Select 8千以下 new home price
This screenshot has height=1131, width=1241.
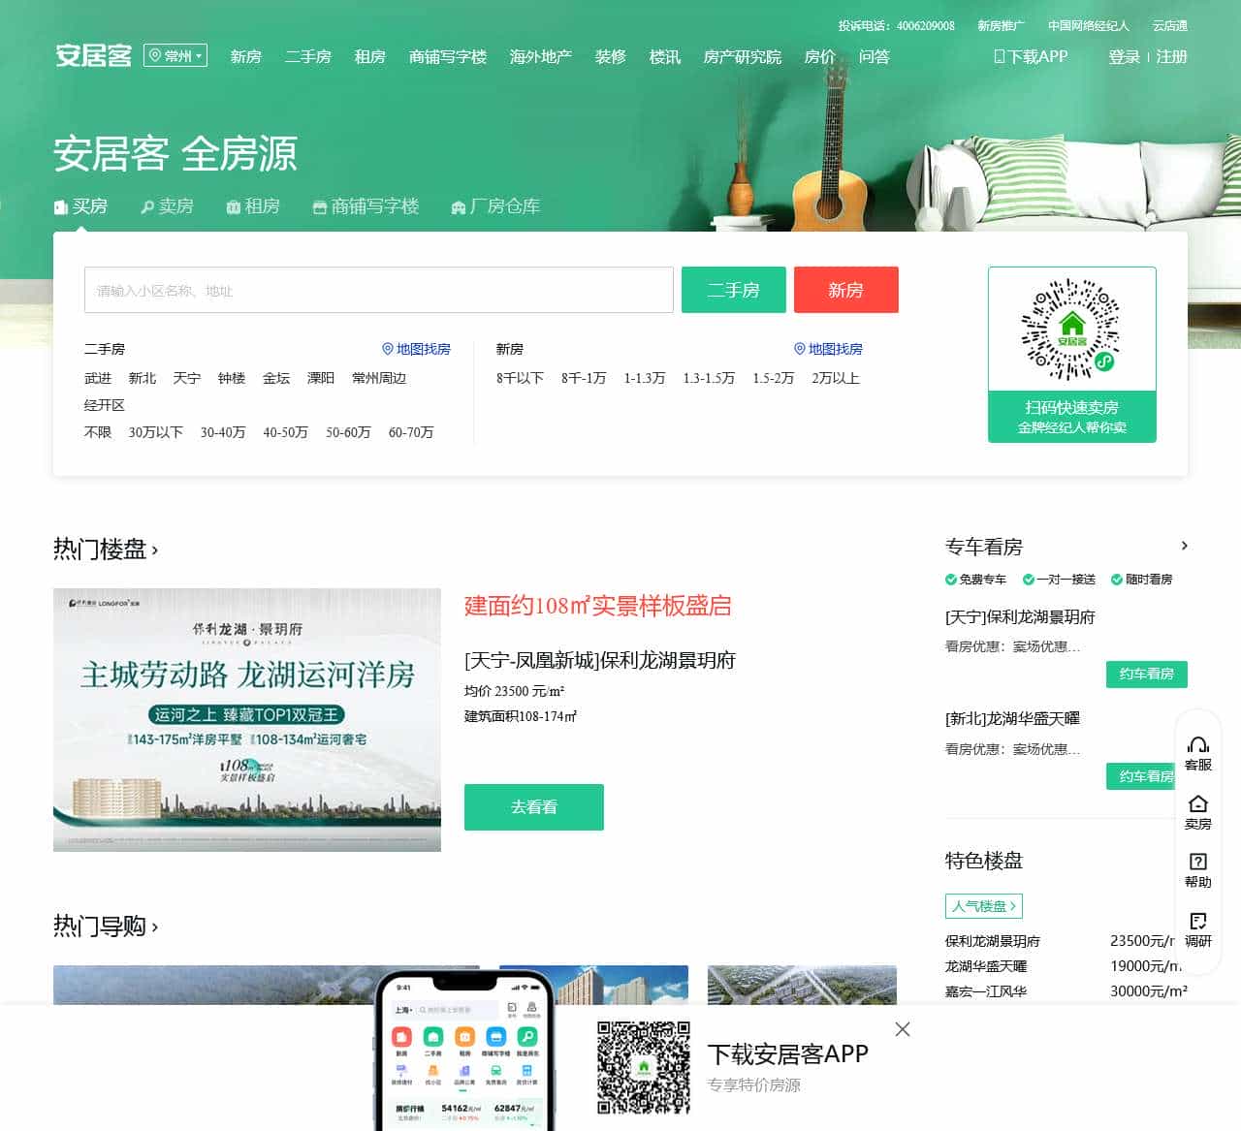(x=520, y=378)
